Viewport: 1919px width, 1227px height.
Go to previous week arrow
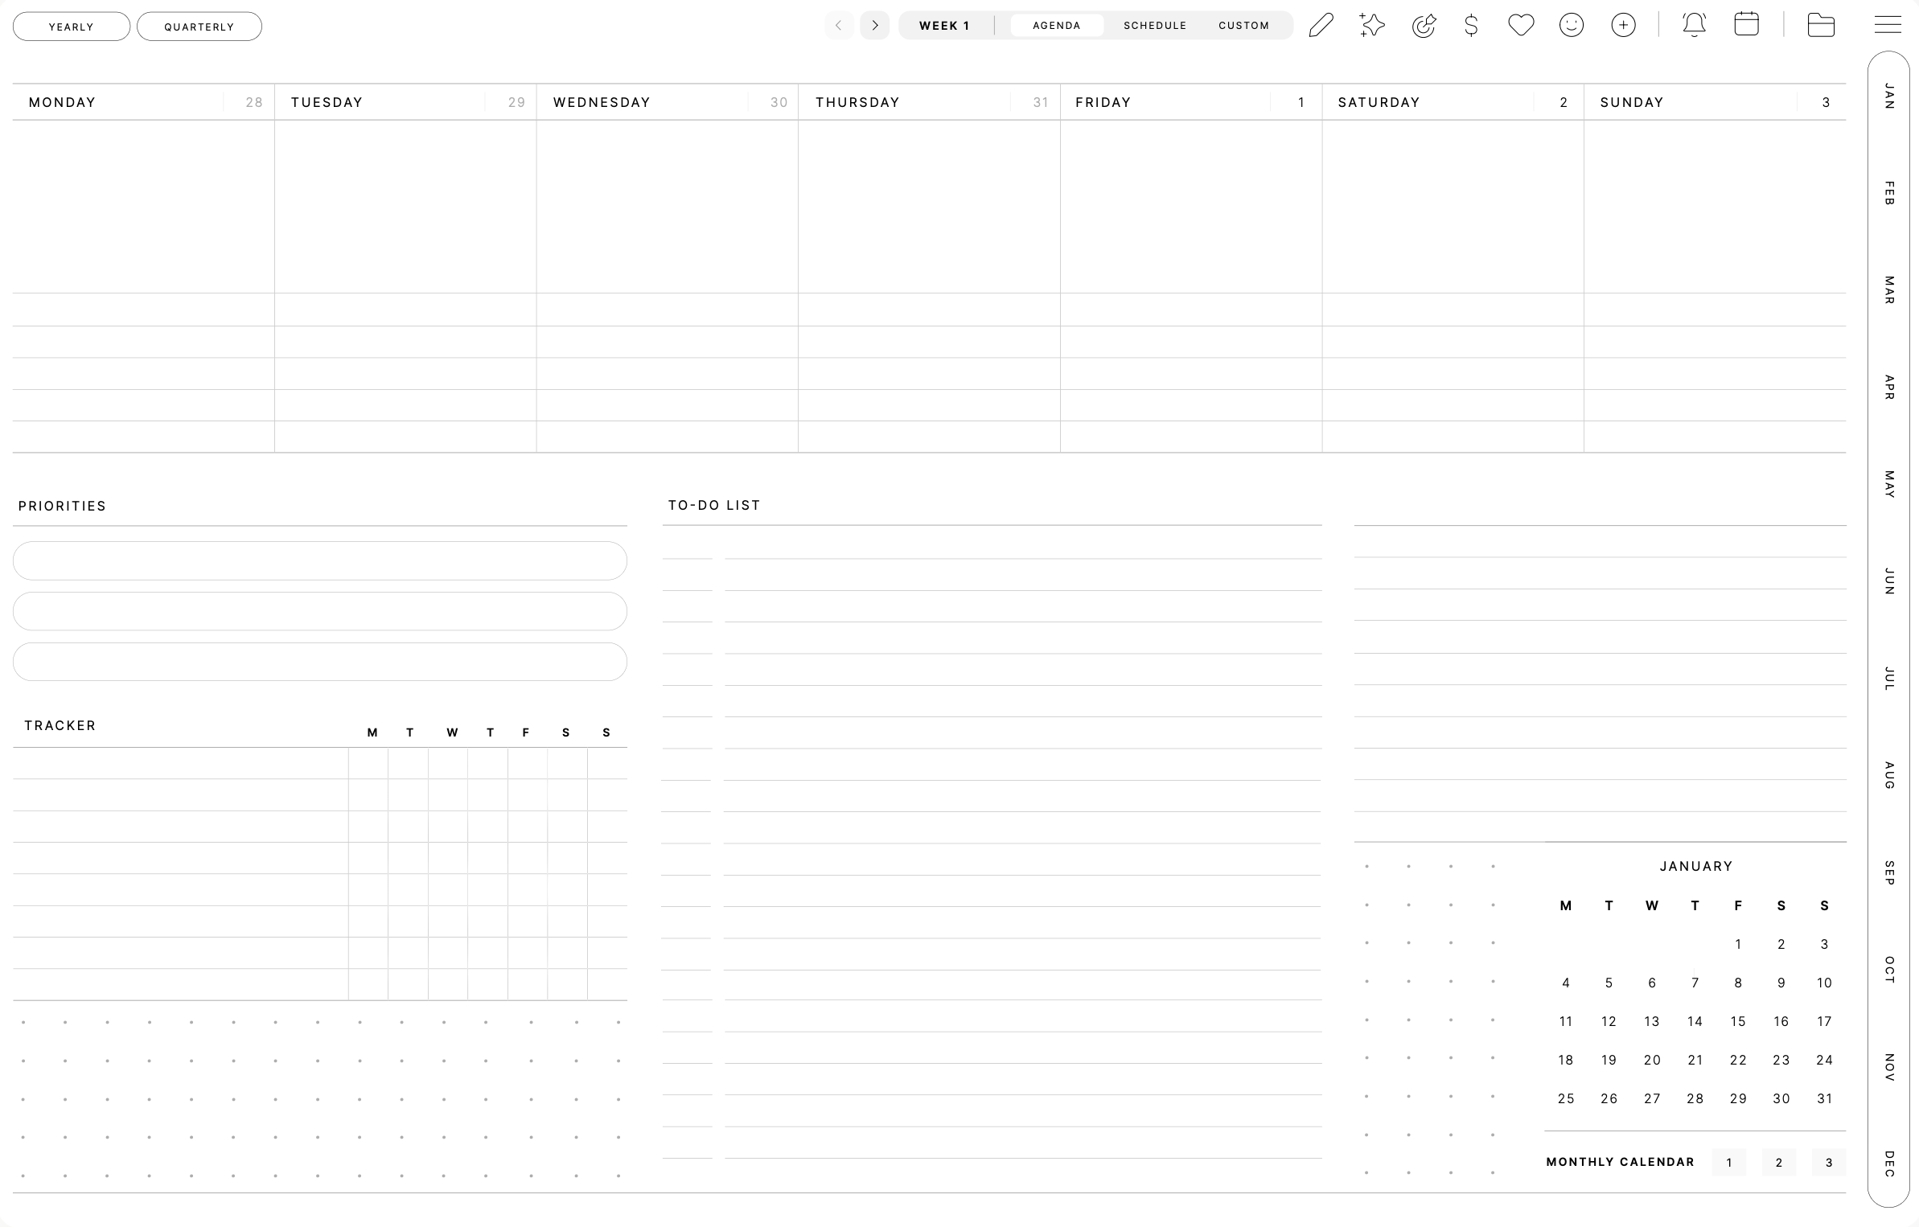point(839,26)
